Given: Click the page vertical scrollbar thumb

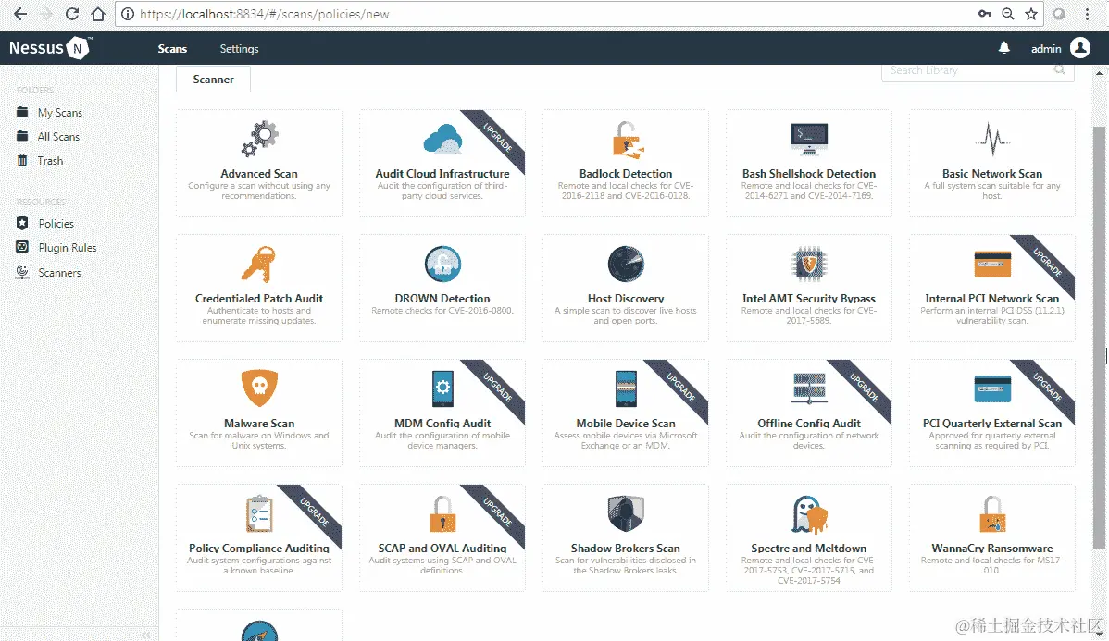Looking at the screenshot, I should click(x=1099, y=338).
